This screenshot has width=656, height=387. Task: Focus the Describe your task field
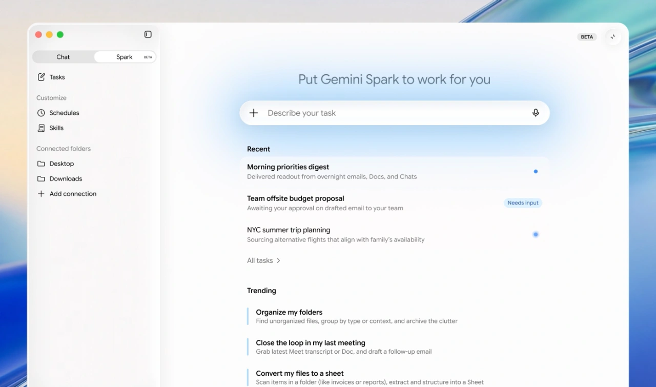point(395,113)
